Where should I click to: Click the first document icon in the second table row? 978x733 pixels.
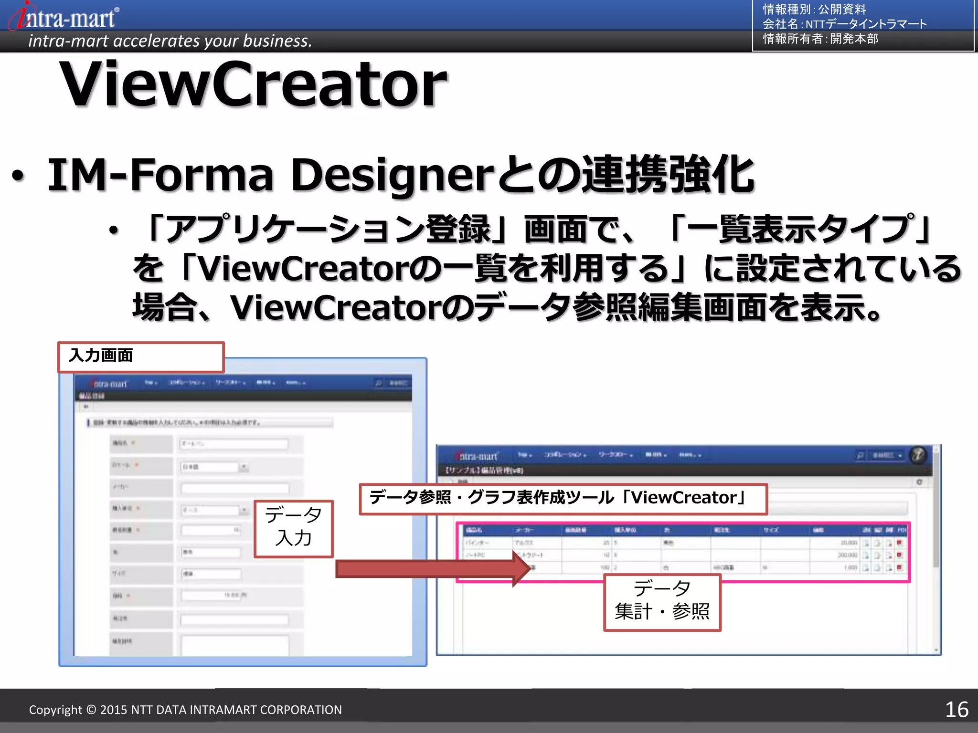tap(865, 555)
